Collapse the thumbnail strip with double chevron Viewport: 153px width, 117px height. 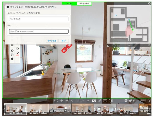[149, 101]
